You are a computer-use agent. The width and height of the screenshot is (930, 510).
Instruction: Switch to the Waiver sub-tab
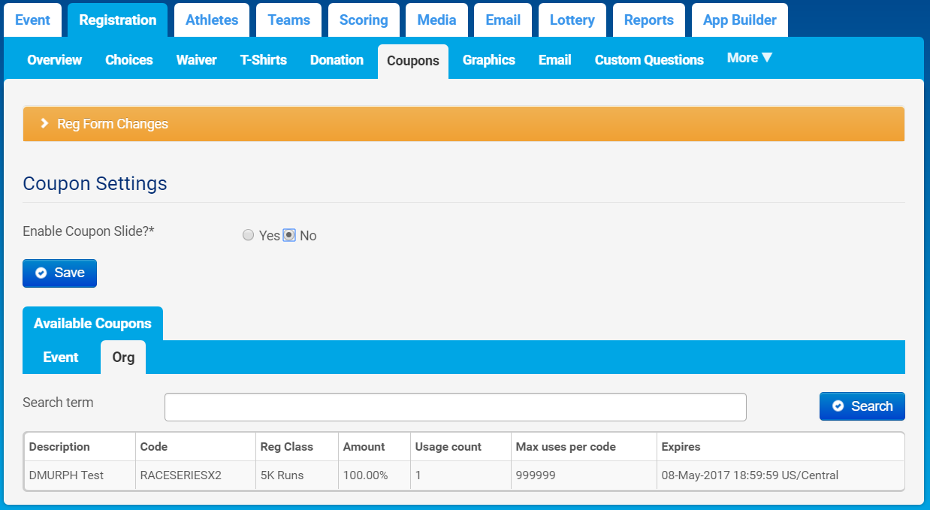(x=197, y=60)
